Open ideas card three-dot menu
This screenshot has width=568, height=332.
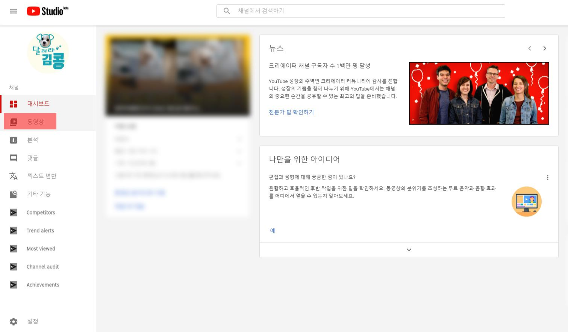pos(548,177)
